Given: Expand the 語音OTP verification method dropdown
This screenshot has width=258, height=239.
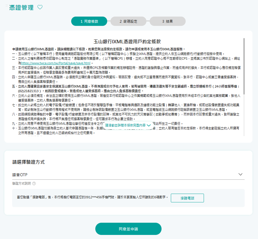Looking at the screenshot, I should [128, 175].
